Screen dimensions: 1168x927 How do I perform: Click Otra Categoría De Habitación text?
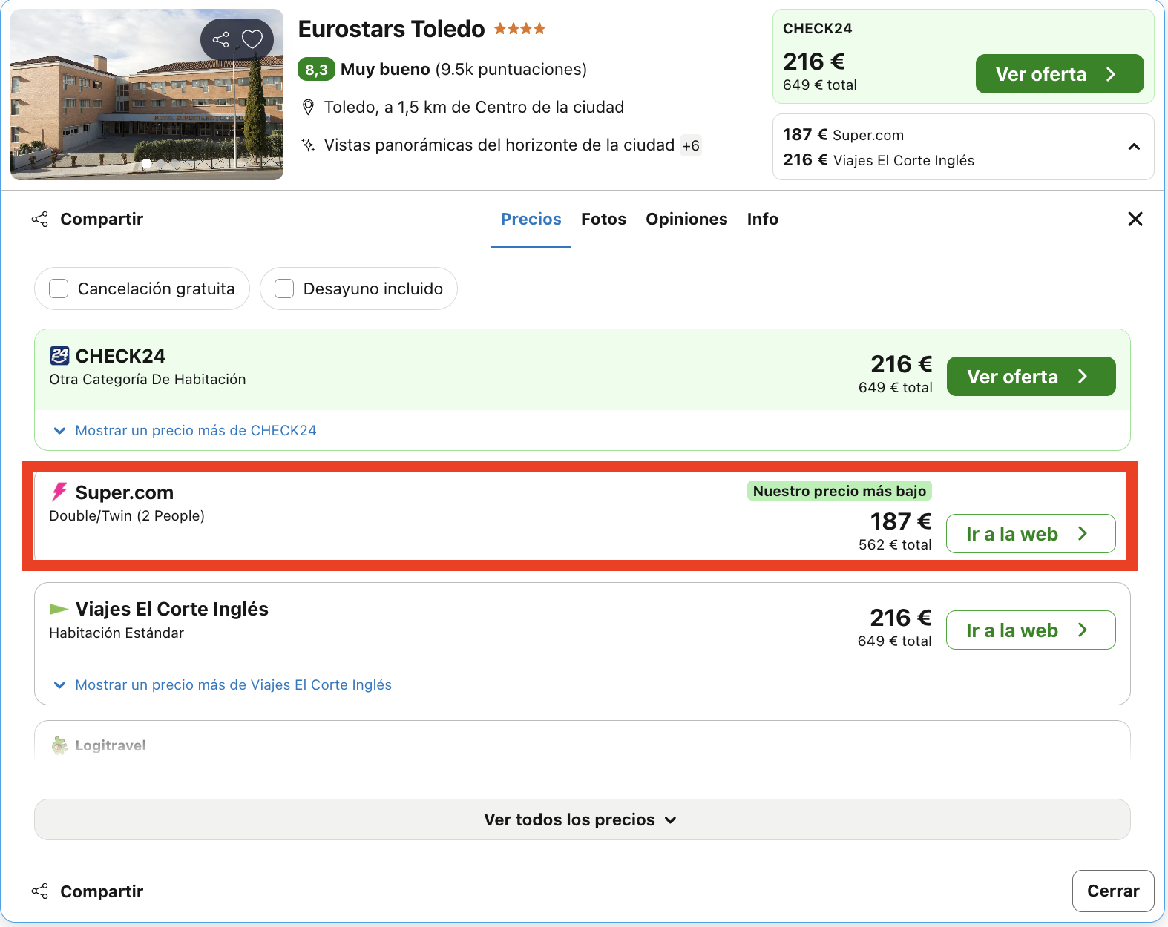click(x=148, y=379)
